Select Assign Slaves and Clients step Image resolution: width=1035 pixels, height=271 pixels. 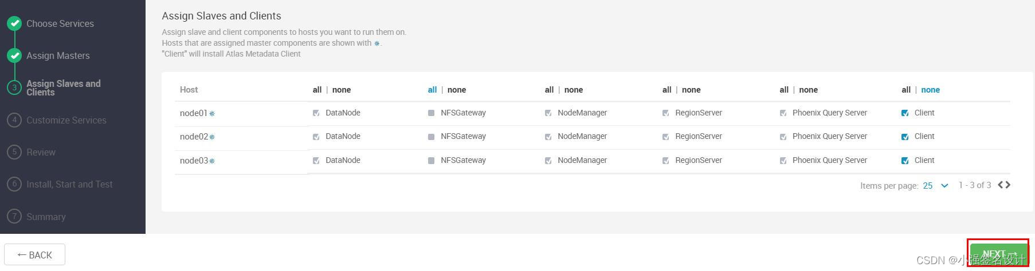[63, 87]
